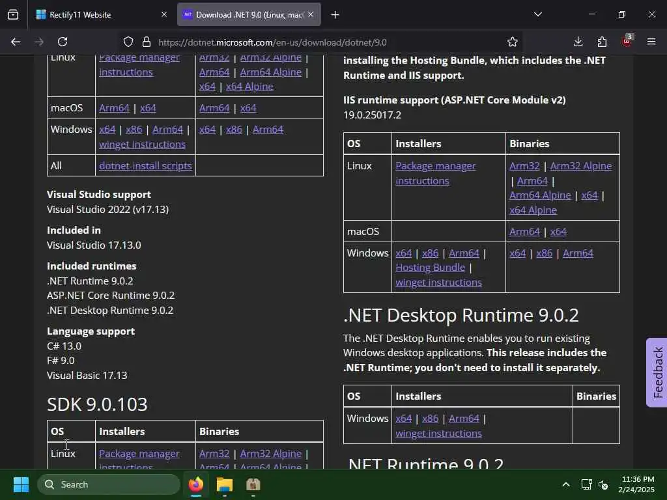Open ASP.NET Core winget instructions link
This screenshot has height=500, width=667.
tap(438, 283)
